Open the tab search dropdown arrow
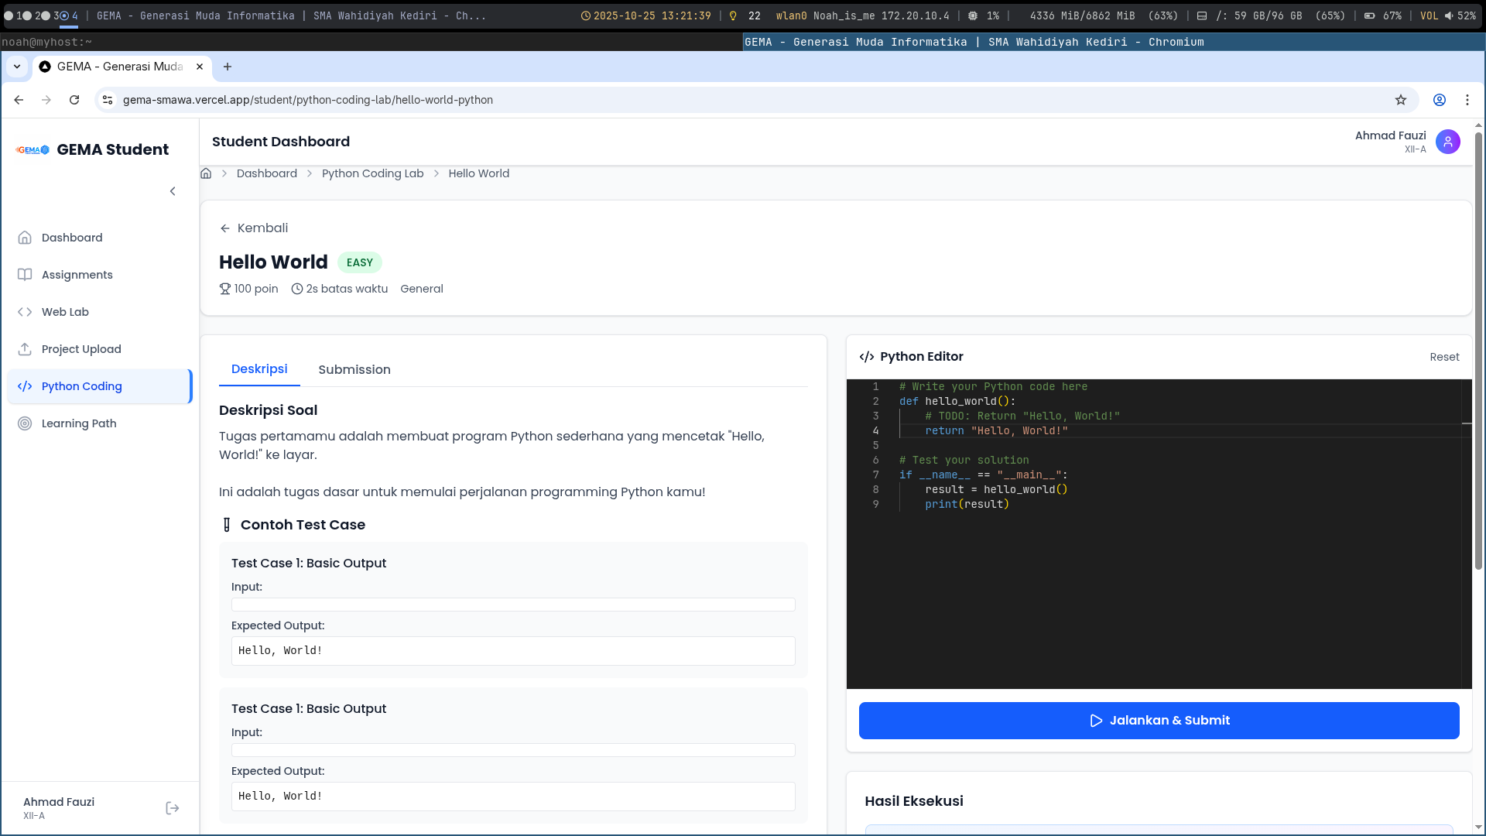Viewport: 1486px width, 836px height. point(17,67)
